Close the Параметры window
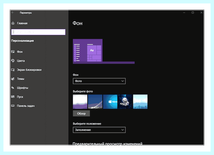 coord(201,12)
